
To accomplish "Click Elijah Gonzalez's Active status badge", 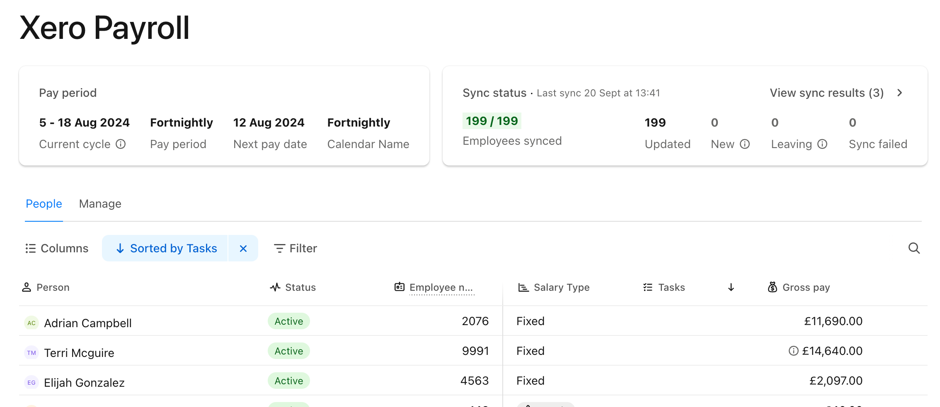I will pyautogui.click(x=289, y=381).
